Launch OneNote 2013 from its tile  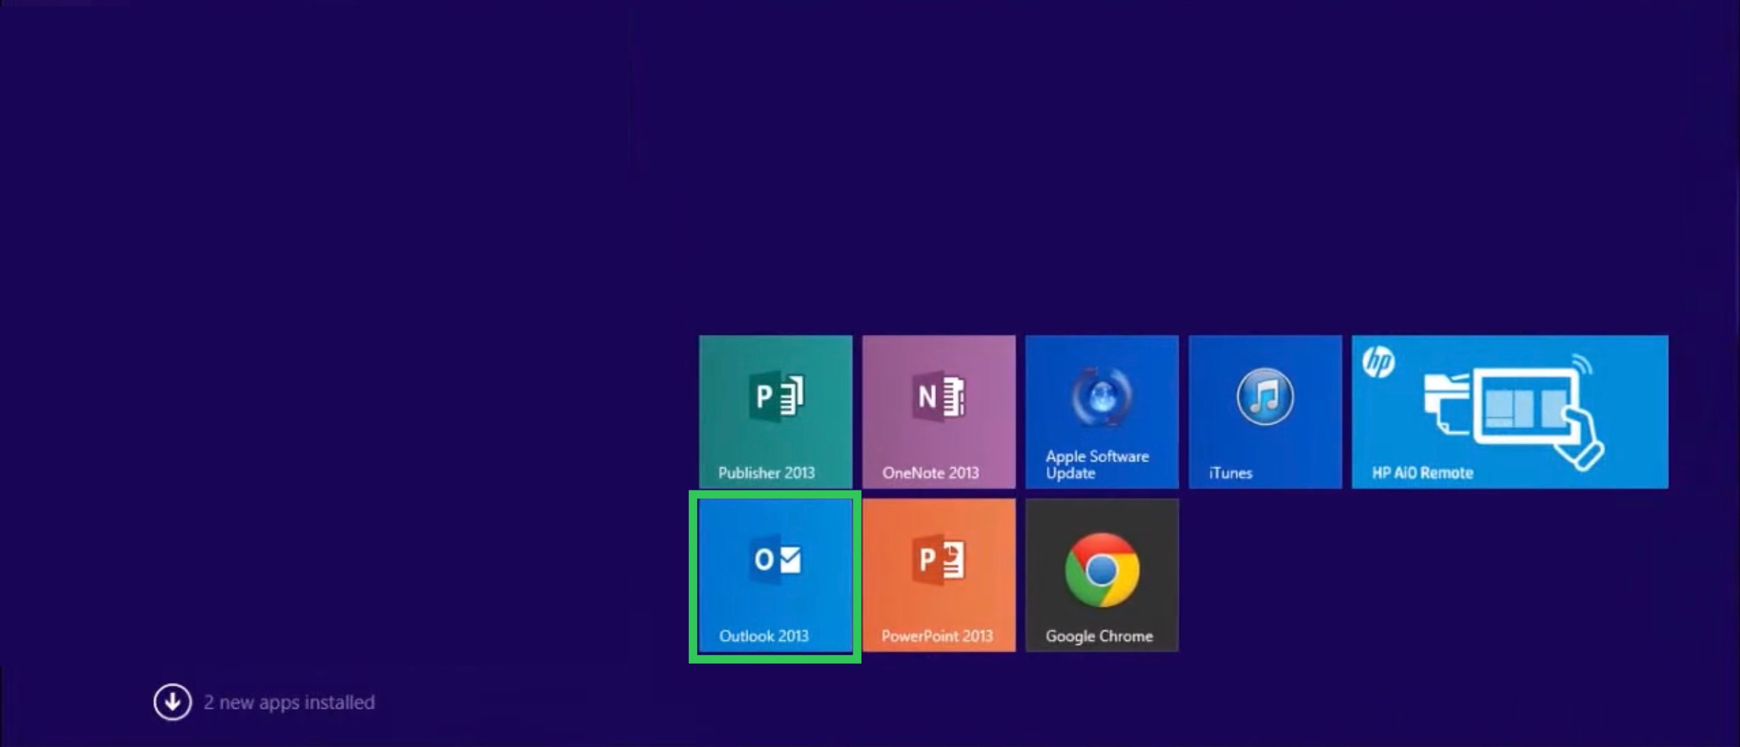pos(938,411)
